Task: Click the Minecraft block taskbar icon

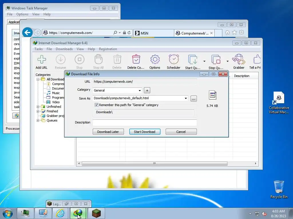Action: coord(96,213)
